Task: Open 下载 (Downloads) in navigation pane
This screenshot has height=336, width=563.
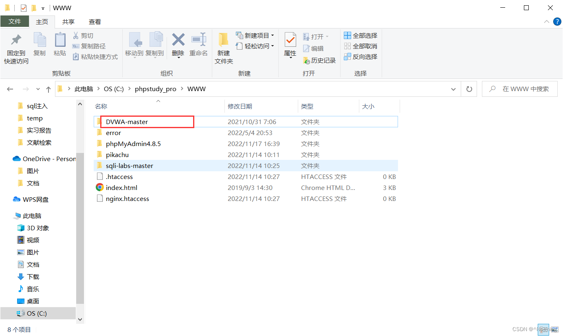Action: pyautogui.click(x=28, y=277)
